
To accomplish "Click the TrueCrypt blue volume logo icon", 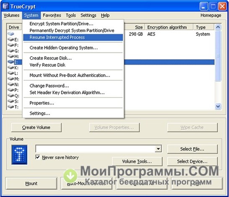I will [19, 155].
